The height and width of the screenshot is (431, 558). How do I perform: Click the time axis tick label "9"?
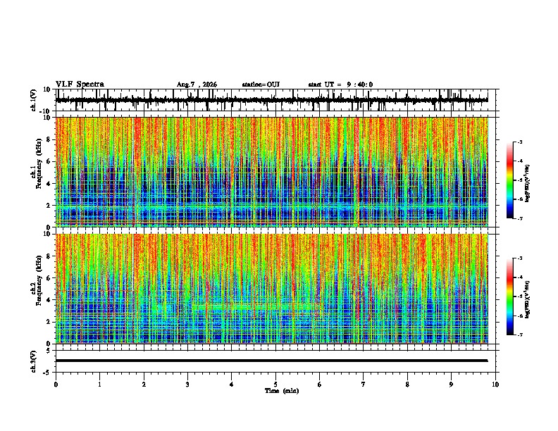[x=451, y=385]
